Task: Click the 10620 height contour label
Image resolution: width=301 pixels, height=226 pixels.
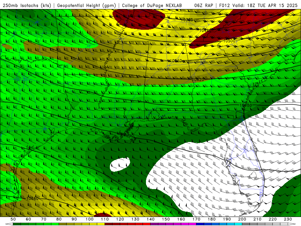Action: point(198,79)
